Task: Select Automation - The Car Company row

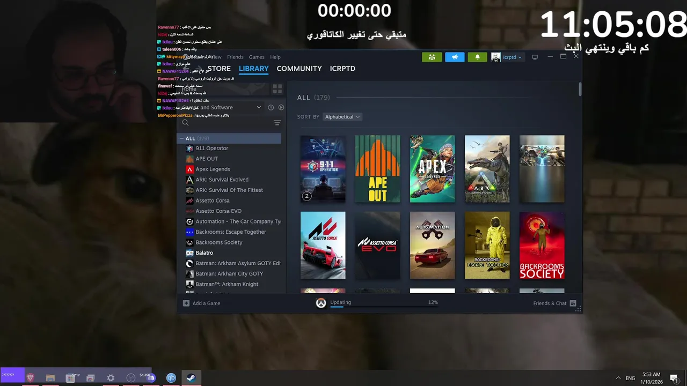Action: (x=230, y=221)
